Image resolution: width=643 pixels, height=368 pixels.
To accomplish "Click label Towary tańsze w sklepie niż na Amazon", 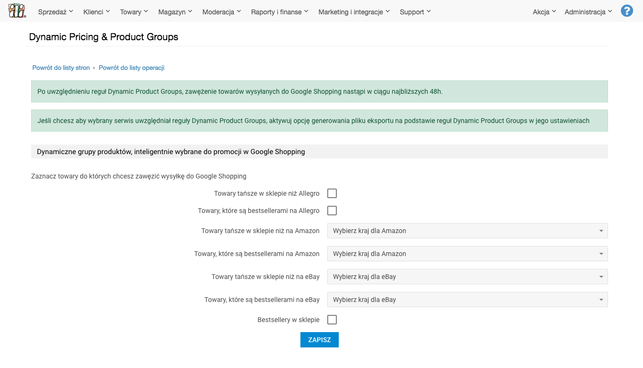I will 260,231.
